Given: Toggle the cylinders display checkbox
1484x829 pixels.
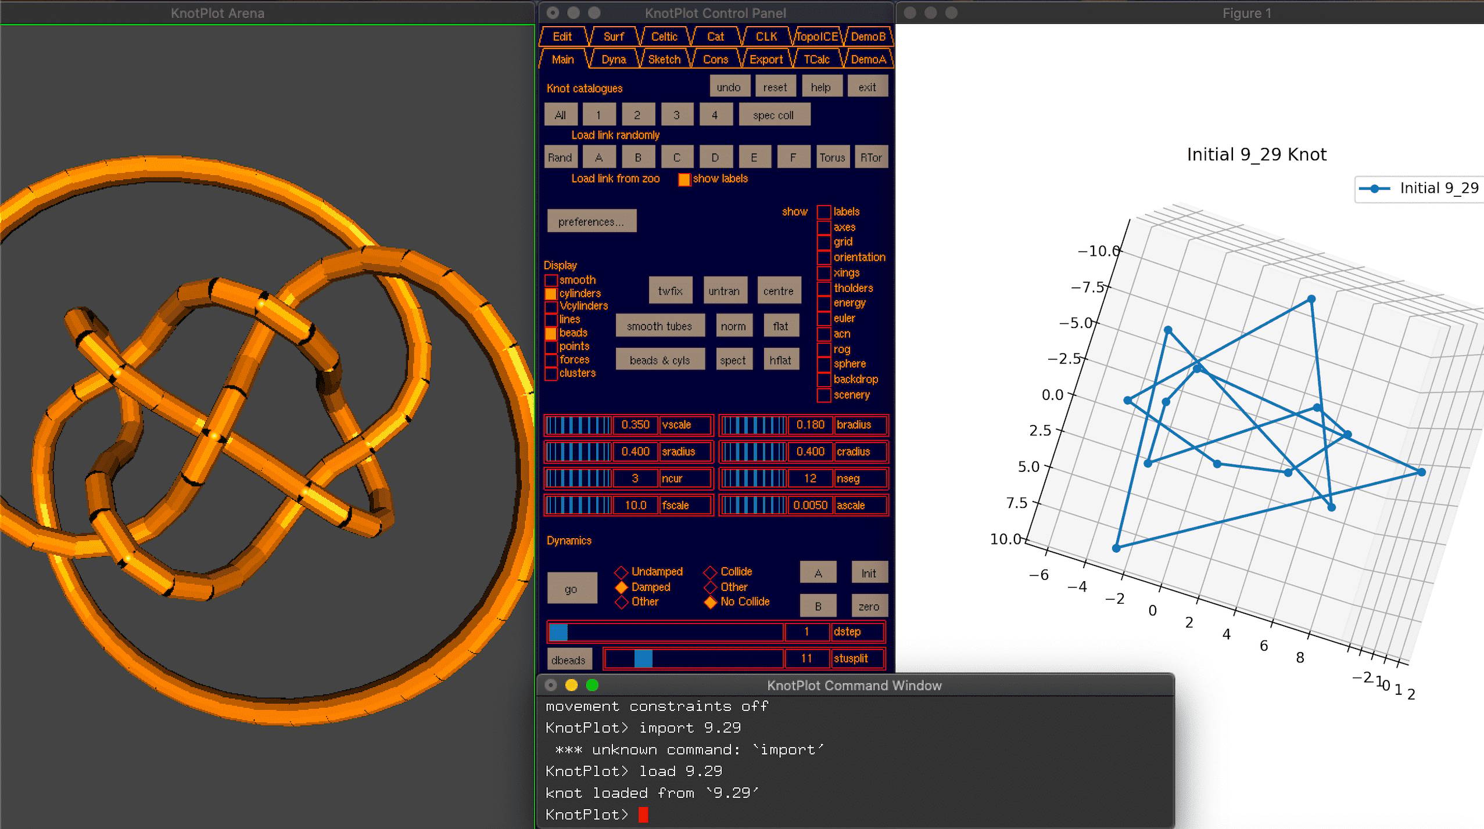Looking at the screenshot, I should (551, 294).
